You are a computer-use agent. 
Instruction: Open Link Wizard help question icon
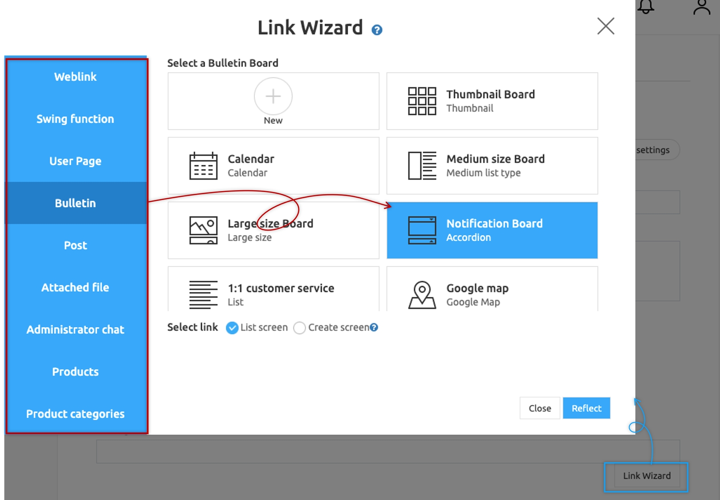pos(377,30)
